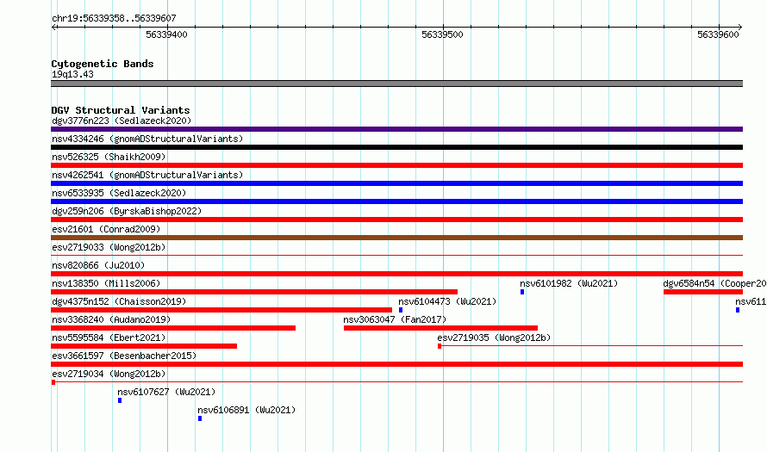This screenshot has width=767, height=452.
Task: Select the esv3661597 (Besenbacher2015) red bar
Action: click(x=396, y=364)
